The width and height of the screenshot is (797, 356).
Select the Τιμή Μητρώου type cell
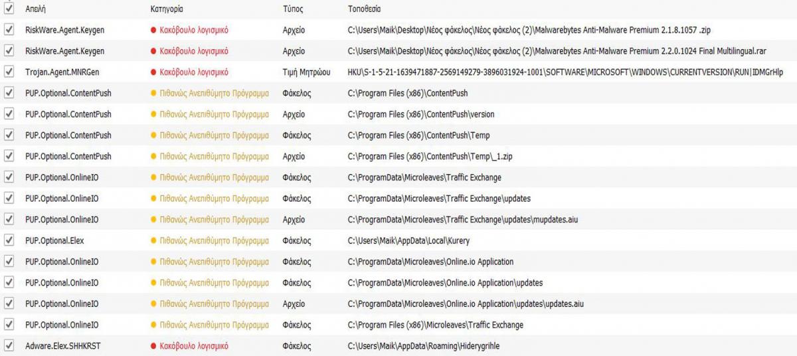point(306,72)
